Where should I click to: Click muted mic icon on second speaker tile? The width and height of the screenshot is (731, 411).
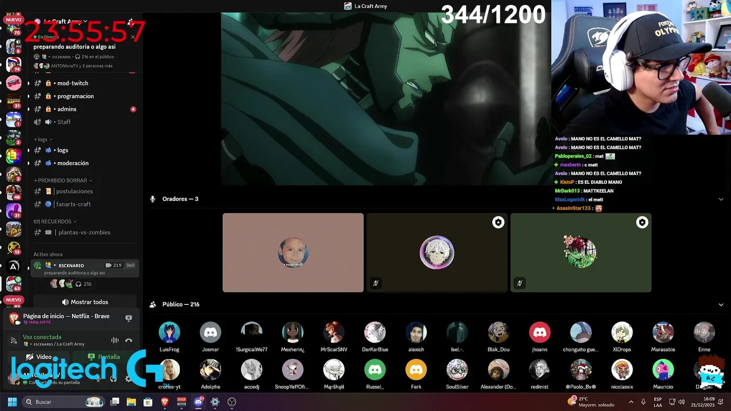[376, 283]
